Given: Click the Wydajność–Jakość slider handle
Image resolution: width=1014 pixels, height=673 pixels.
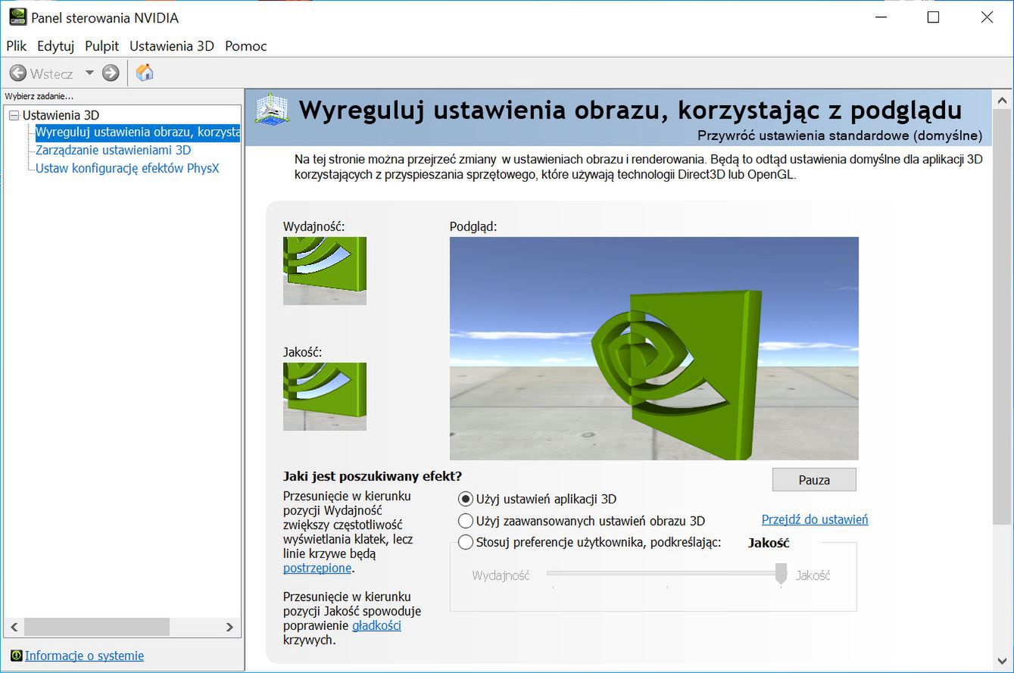Looking at the screenshot, I should click(781, 573).
